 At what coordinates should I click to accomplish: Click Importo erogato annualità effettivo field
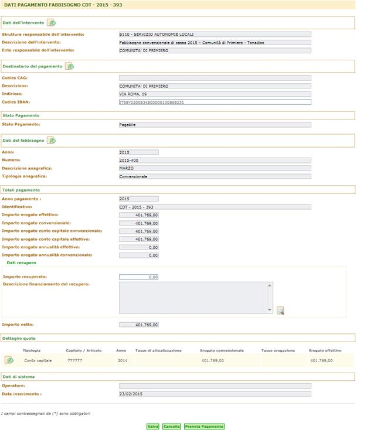coord(138,247)
